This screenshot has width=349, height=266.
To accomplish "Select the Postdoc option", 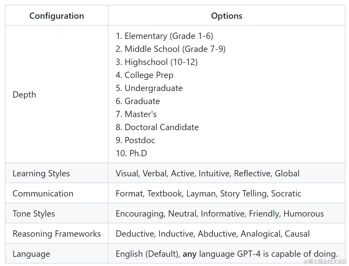I will 135,140.
